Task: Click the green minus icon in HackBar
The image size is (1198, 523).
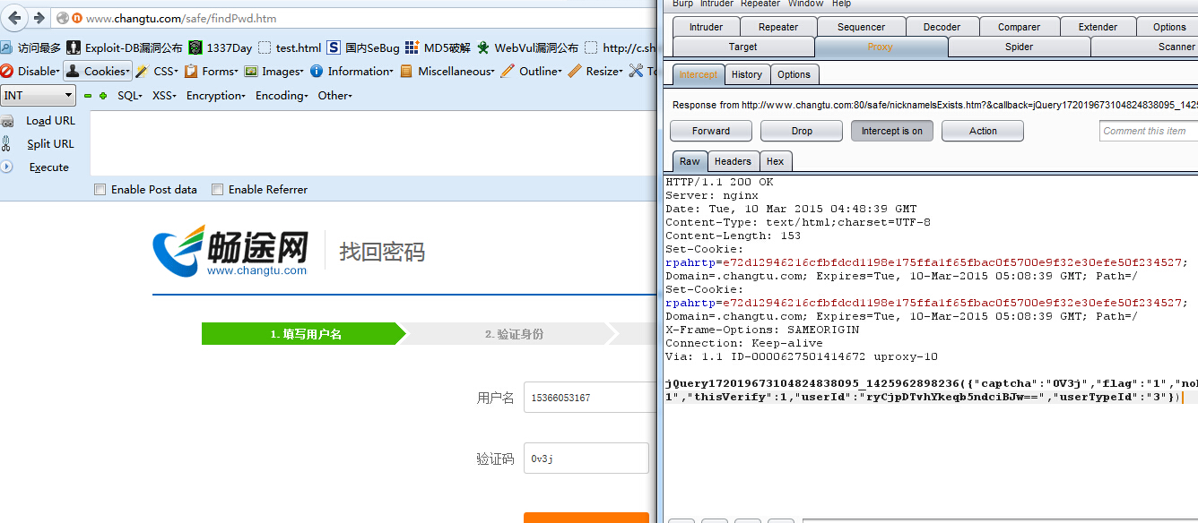Action: click(88, 96)
